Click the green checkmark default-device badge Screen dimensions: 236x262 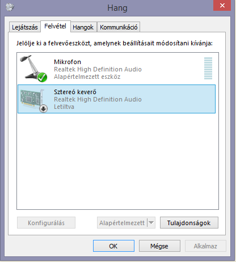[42, 77]
